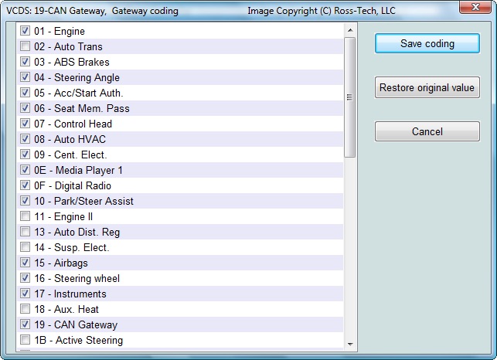The width and height of the screenshot is (497, 360).
Task: Uncheck 17 - Instruments checkbox
Action: click(x=25, y=294)
